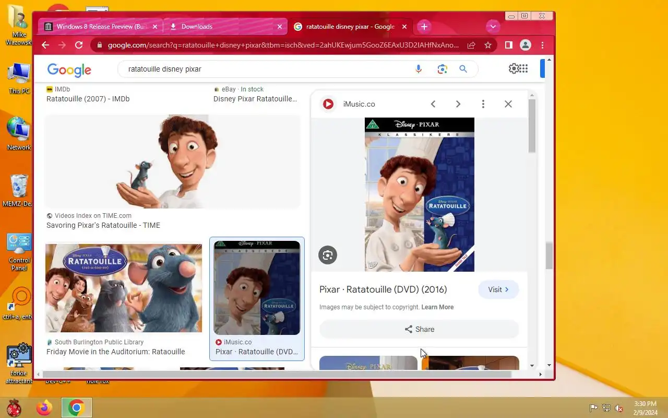This screenshot has height=418, width=668.
Task: Open the first related image under Share
Action: tap(368, 363)
